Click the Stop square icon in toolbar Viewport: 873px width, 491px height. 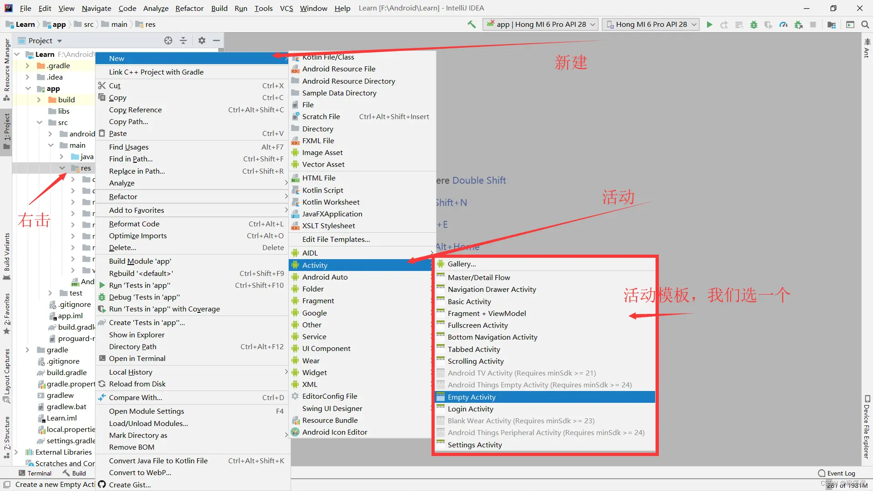coord(813,25)
